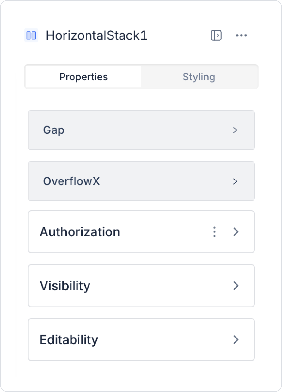Click the blank middle of the OverflowX row
This screenshot has width=282, height=392.
pos(164,181)
